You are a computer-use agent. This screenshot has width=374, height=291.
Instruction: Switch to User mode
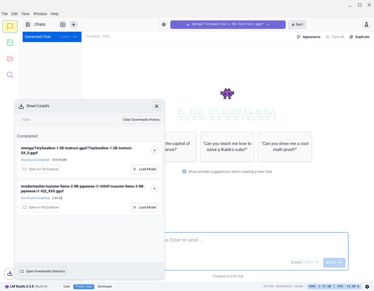[67, 286]
